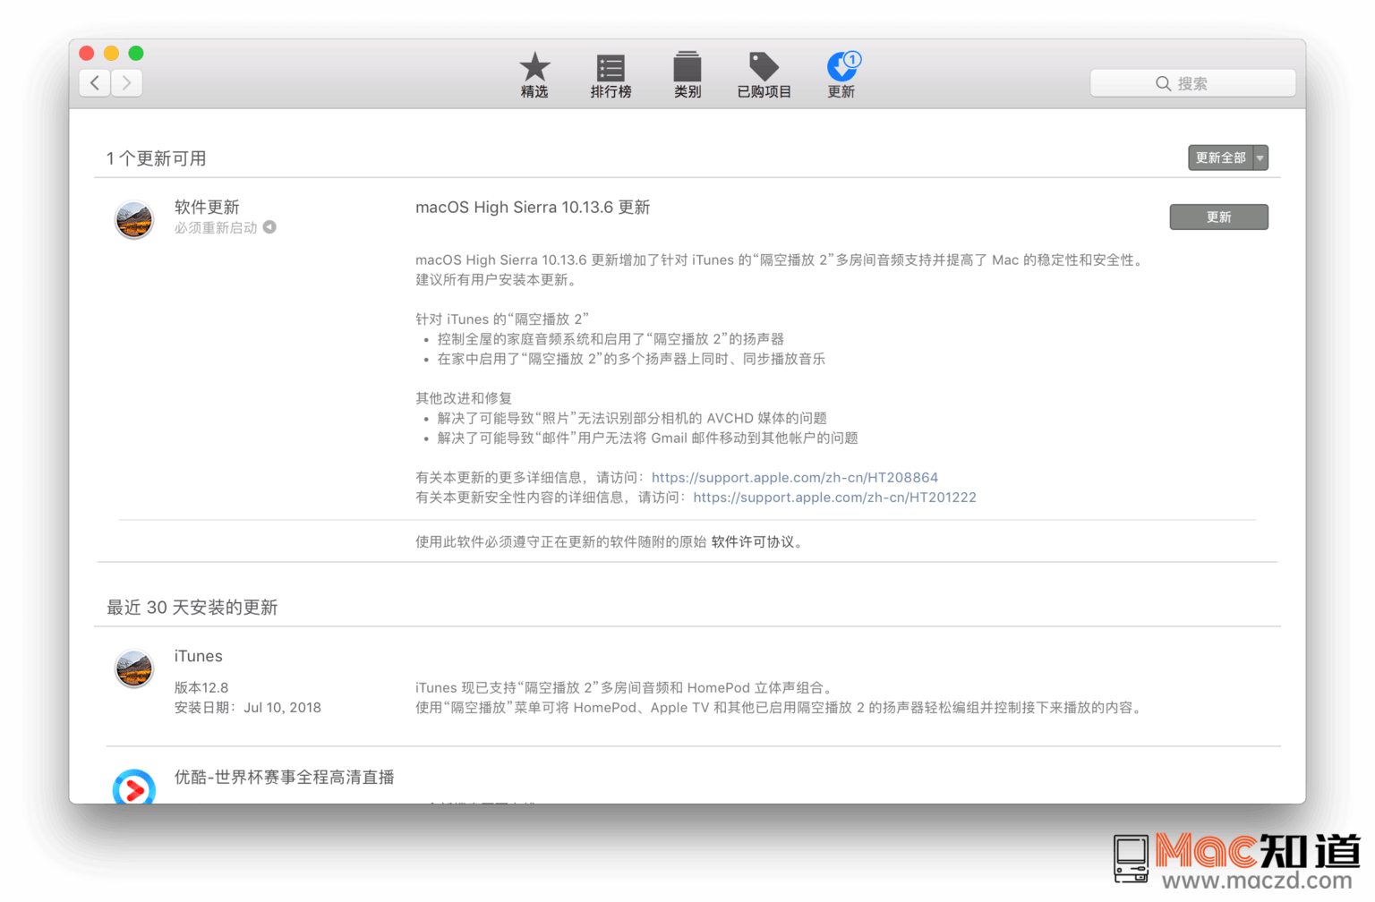View 已购项目 (Purchased) items

pyautogui.click(x=763, y=75)
